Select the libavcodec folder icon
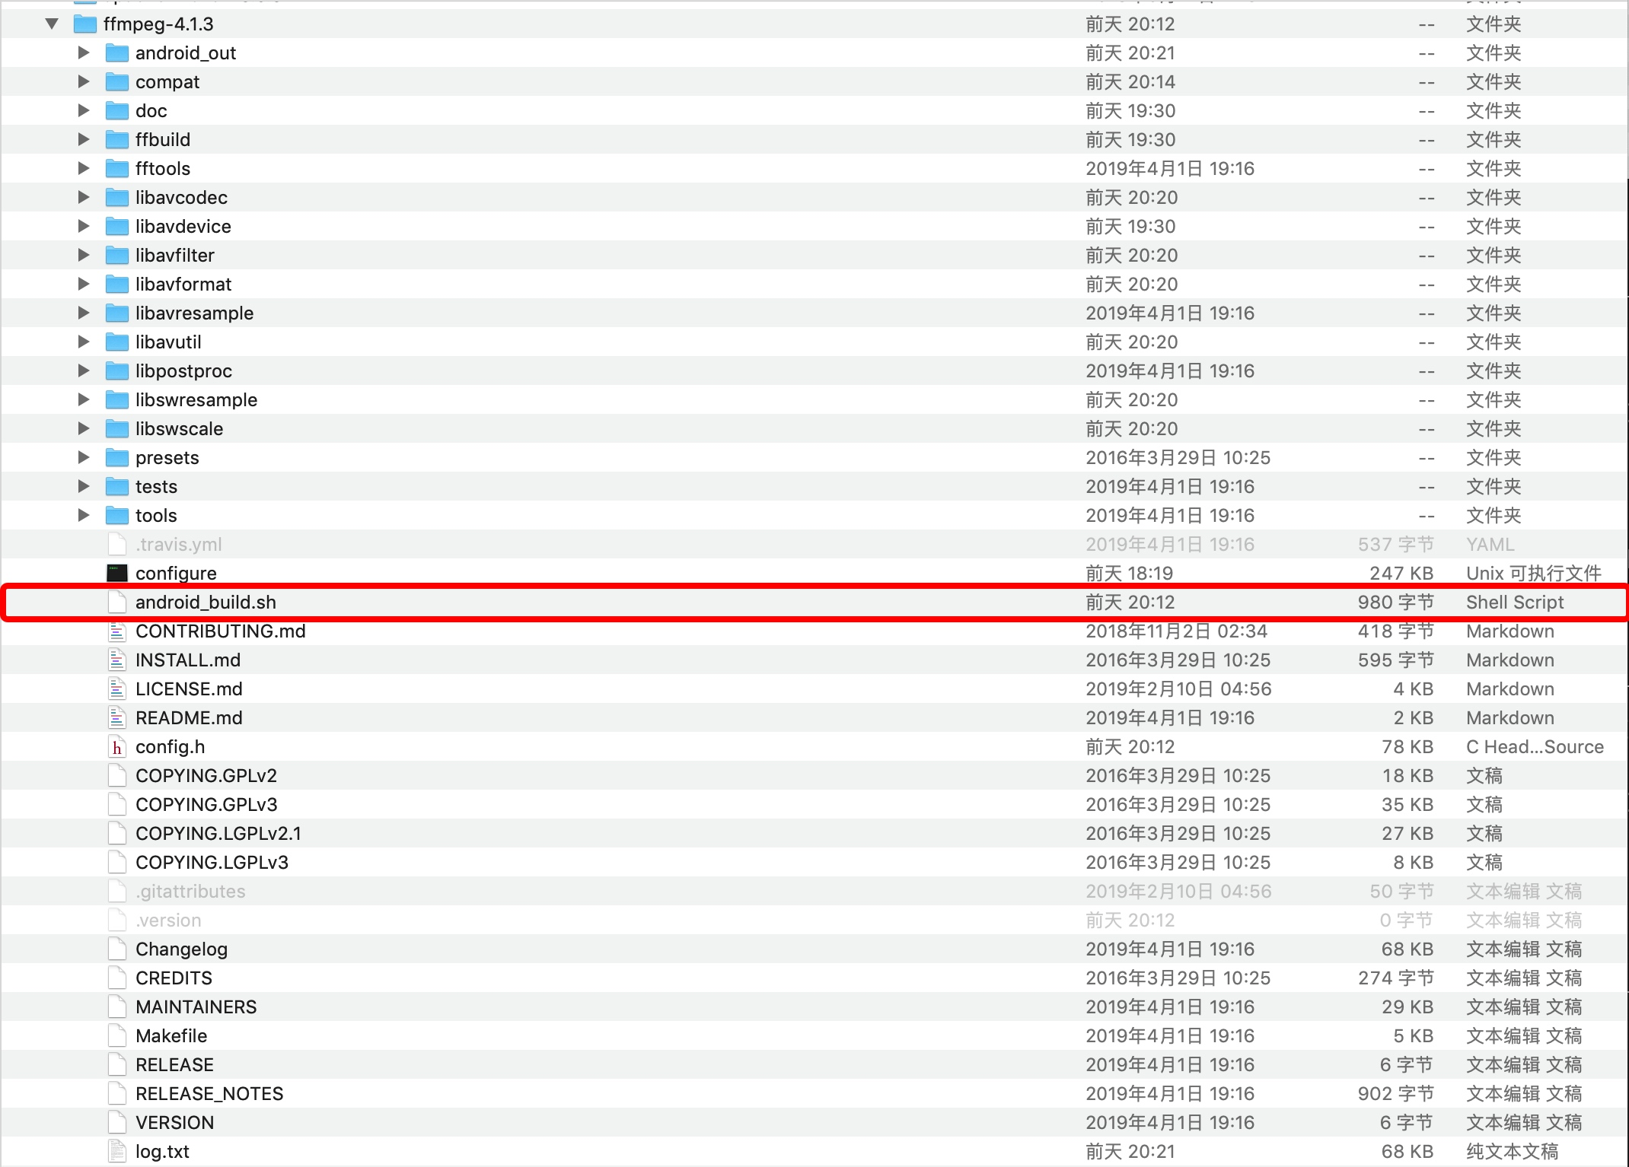 tap(116, 198)
